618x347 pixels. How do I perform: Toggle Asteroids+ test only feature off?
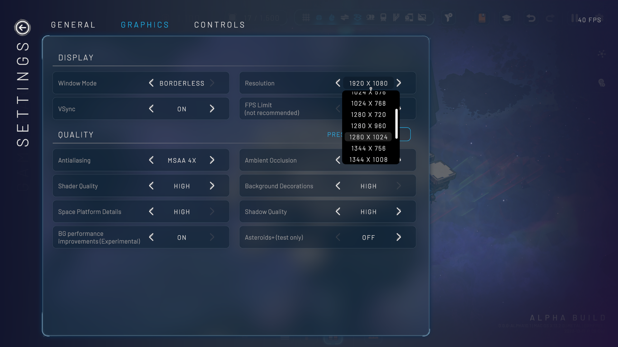click(x=369, y=237)
